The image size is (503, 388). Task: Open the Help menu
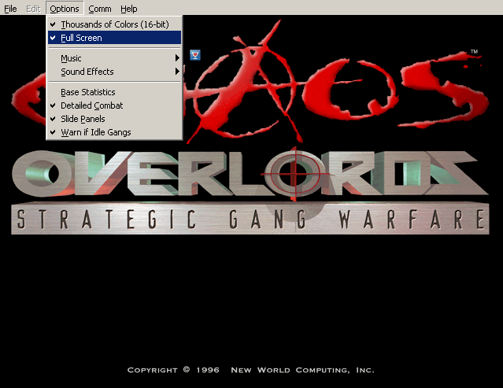tap(128, 9)
